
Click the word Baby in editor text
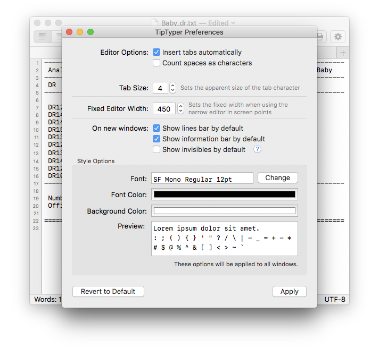(x=324, y=70)
